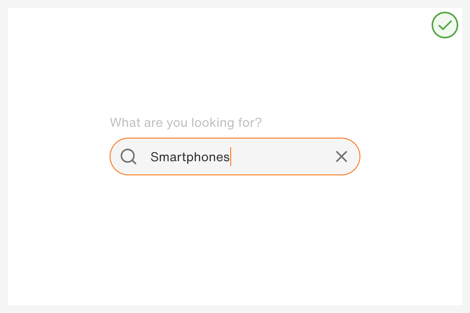
Task: Click inside the Smartphones search field
Action: (x=235, y=156)
